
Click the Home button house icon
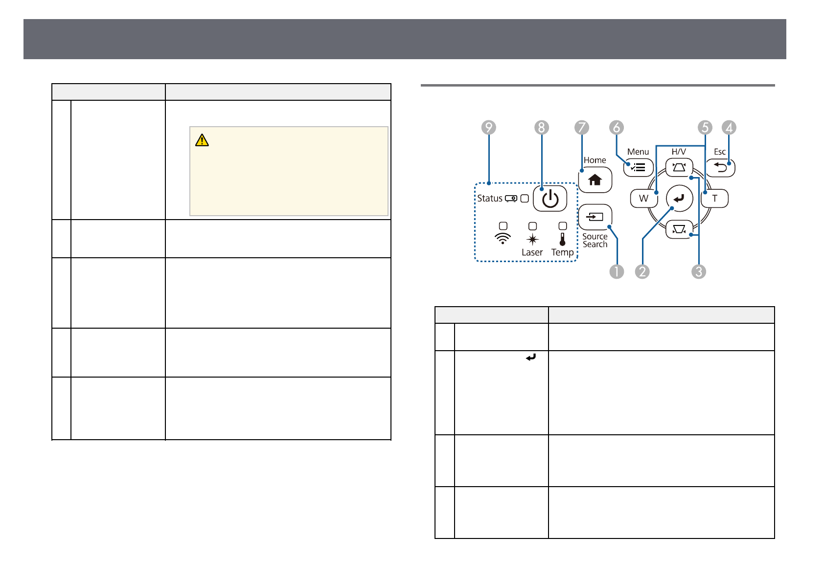(x=595, y=180)
